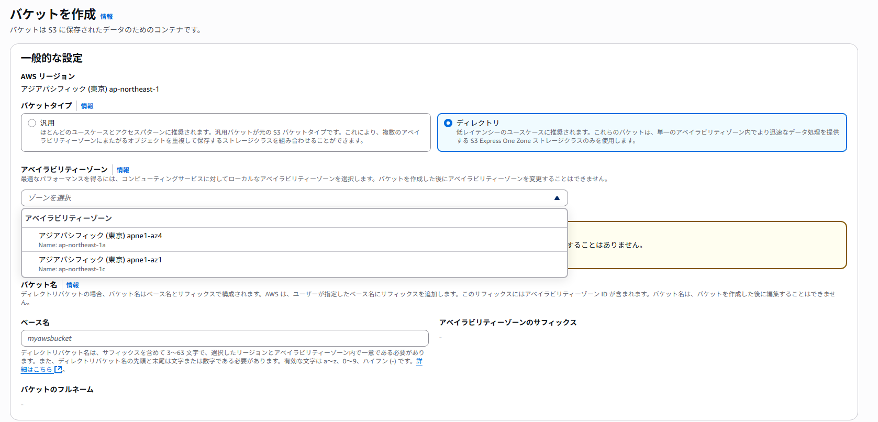Open 情報 link next to バケットを作成

click(106, 17)
